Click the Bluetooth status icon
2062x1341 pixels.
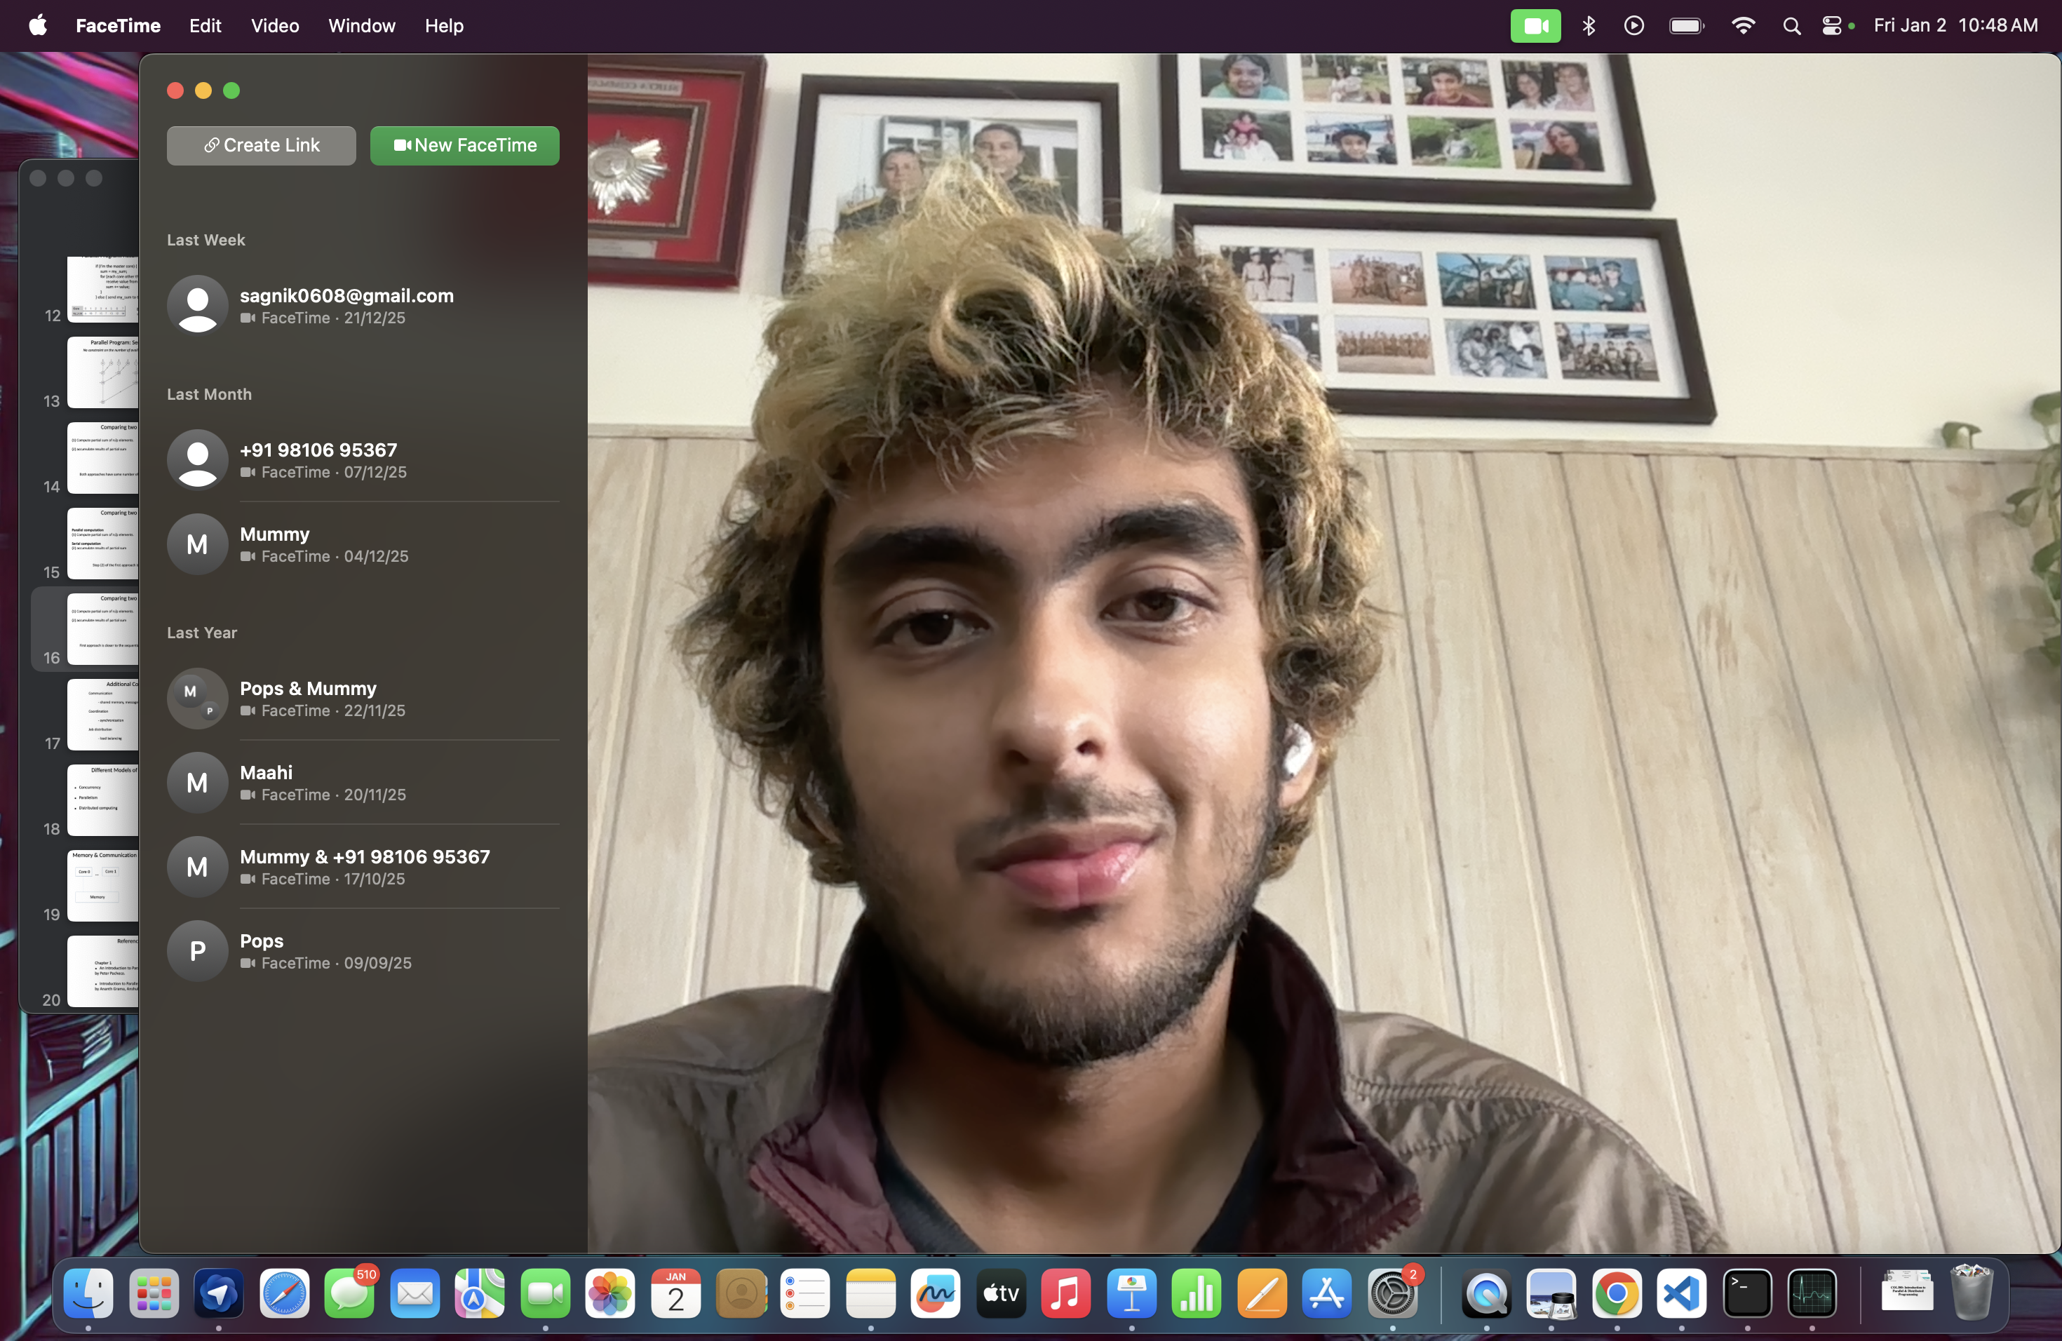pyautogui.click(x=1588, y=26)
